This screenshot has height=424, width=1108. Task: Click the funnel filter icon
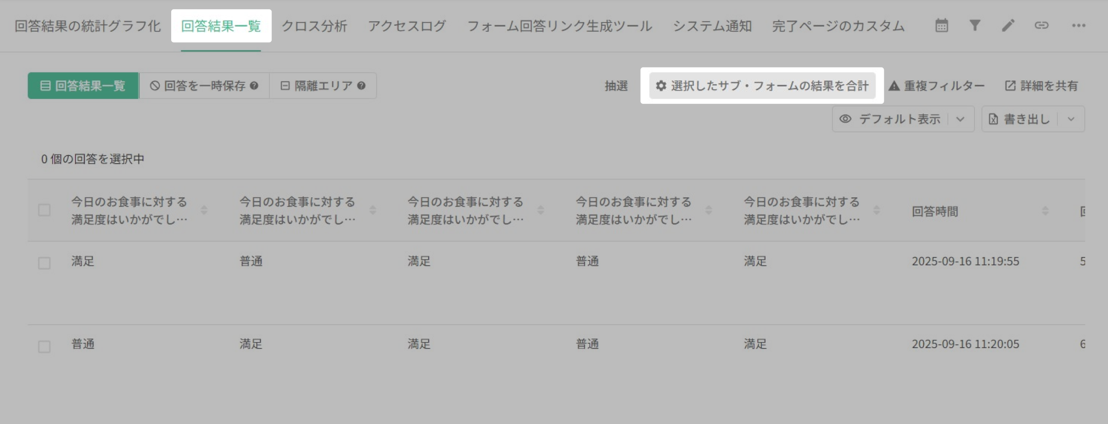point(975,25)
